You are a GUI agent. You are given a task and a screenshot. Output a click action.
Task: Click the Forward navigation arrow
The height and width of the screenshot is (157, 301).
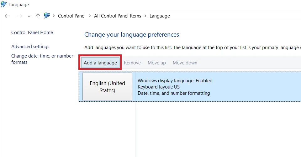19,16
